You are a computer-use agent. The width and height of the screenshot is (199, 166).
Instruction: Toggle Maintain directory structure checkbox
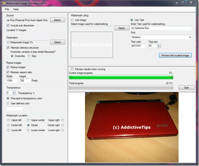[x=8, y=47]
